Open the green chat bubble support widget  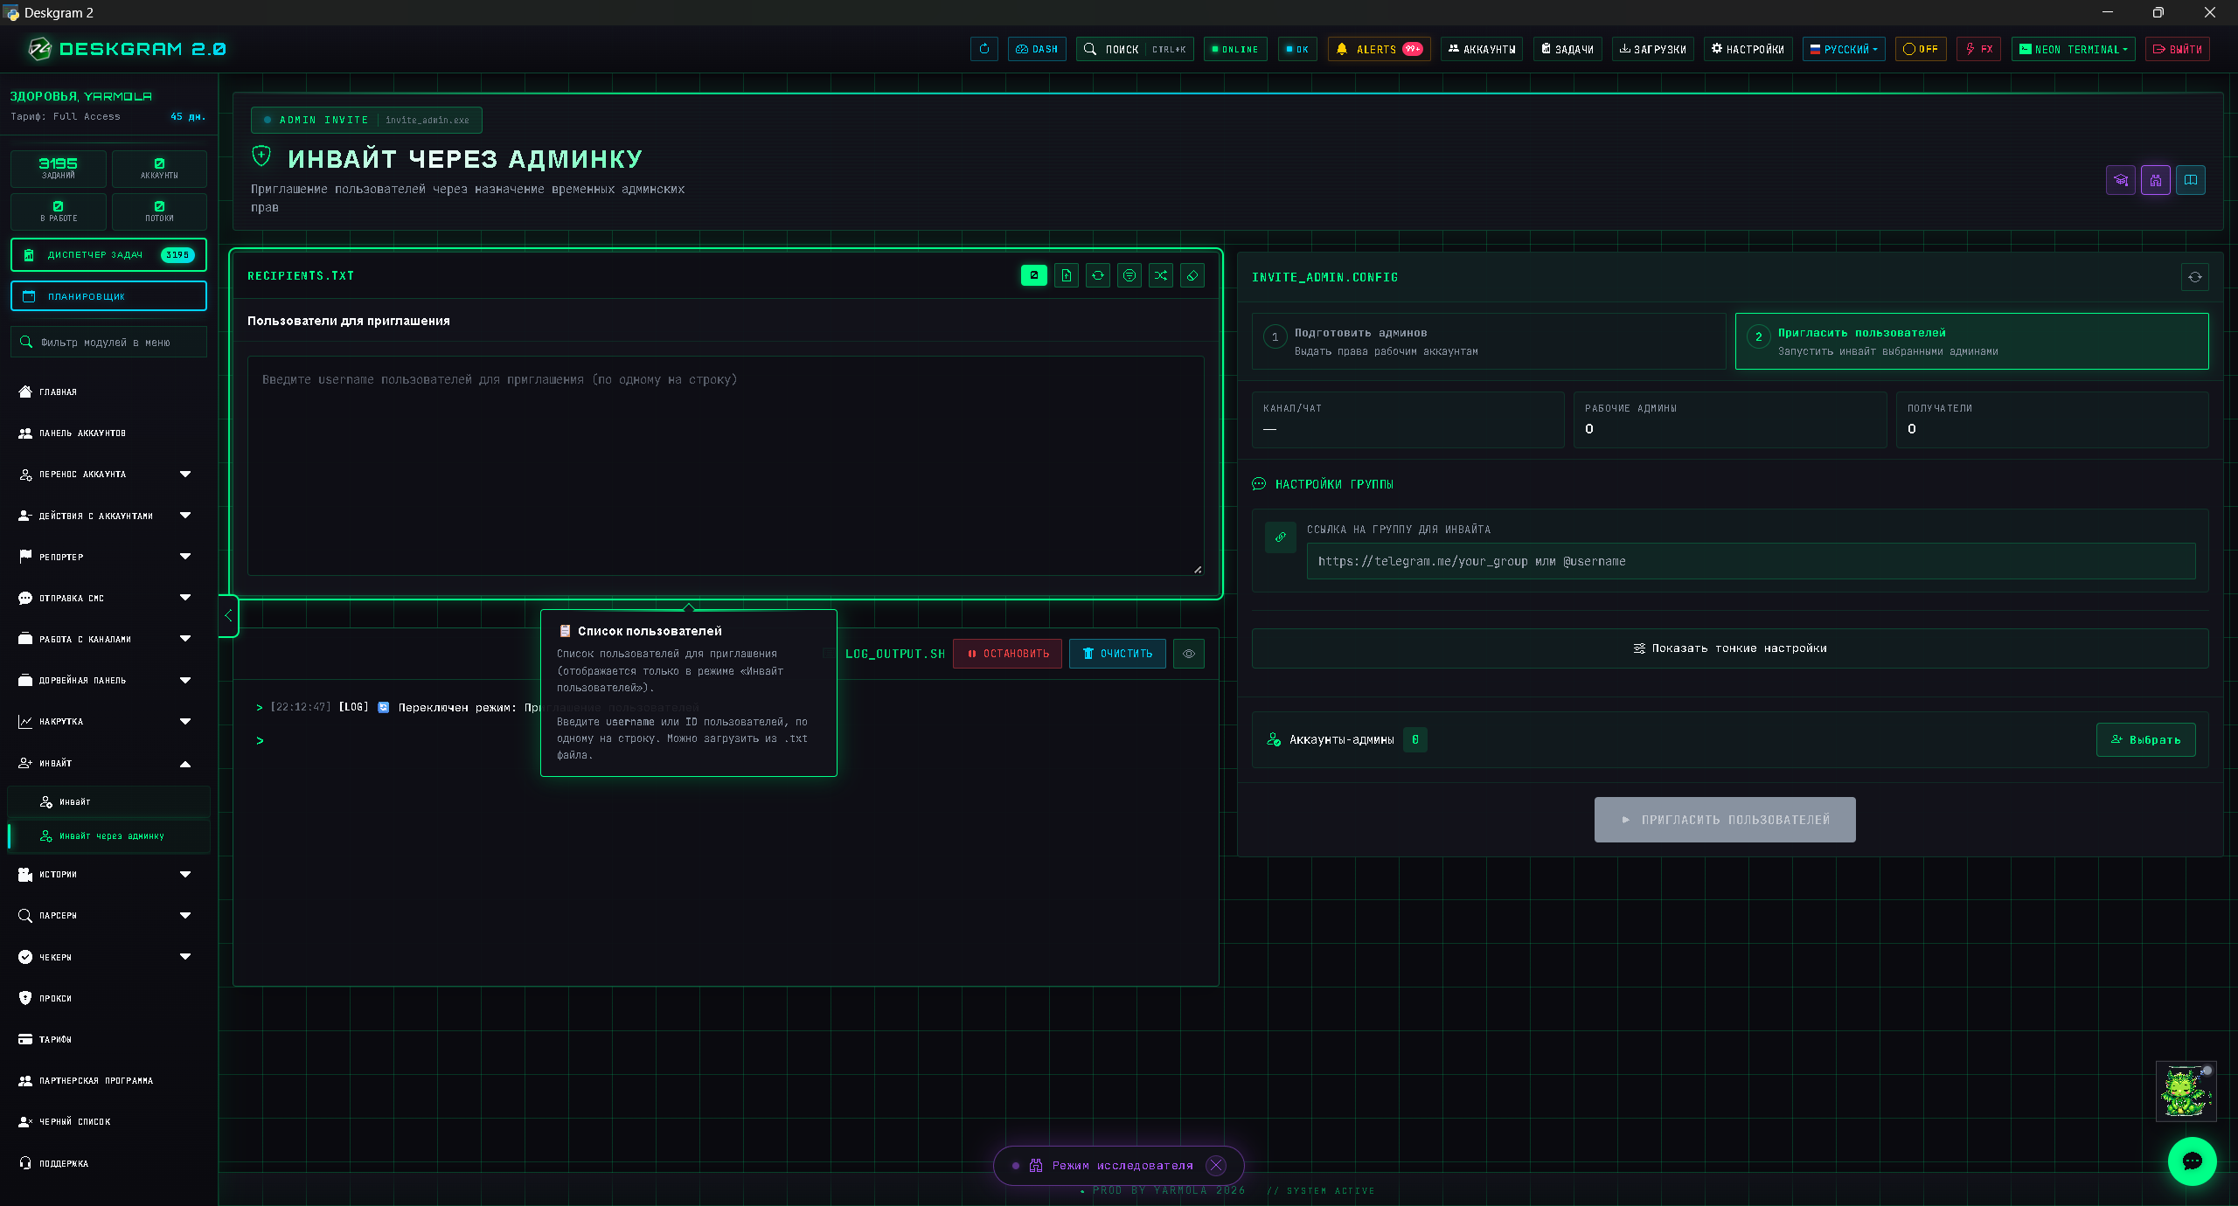pos(2192,1161)
